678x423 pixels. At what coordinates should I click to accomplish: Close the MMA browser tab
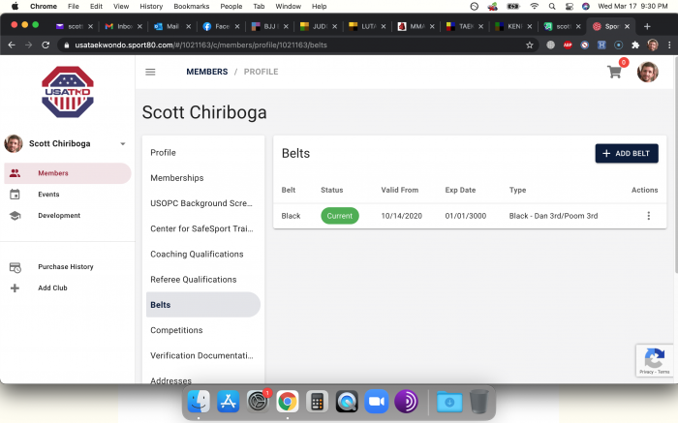(x=432, y=26)
